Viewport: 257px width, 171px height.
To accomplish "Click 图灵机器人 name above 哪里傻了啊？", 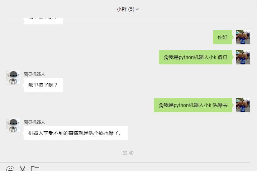I will [x=34, y=74].
